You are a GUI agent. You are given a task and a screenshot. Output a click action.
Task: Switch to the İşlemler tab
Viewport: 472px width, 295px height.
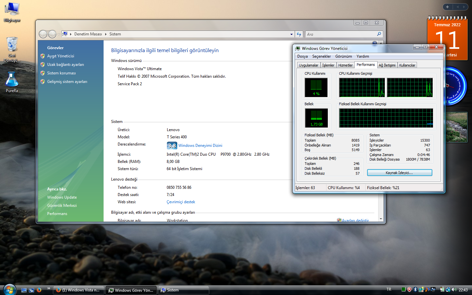[328, 65]
